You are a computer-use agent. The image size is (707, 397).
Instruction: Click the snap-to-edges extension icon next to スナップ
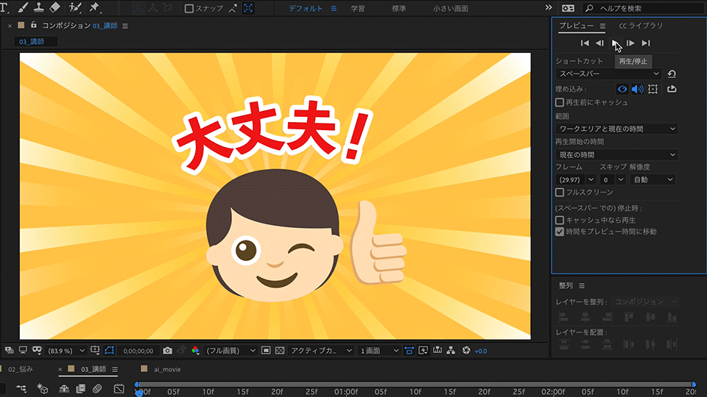coord(233,8)
